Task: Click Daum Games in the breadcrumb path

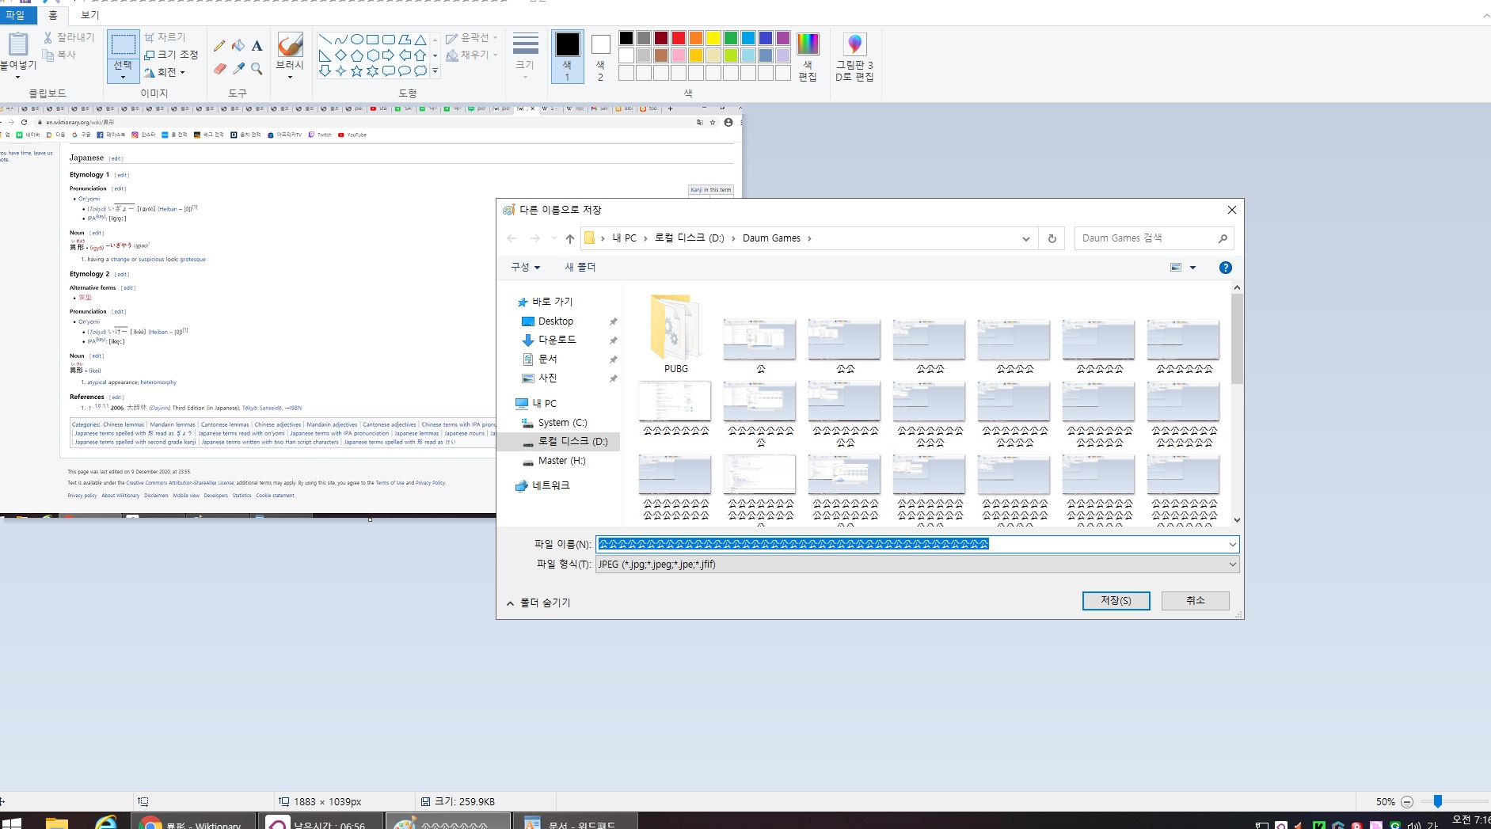Action: click(x=771, y=238)
